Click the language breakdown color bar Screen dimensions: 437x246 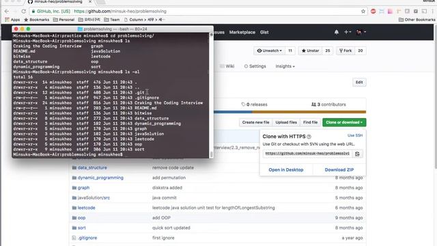(x=290, y=112)
